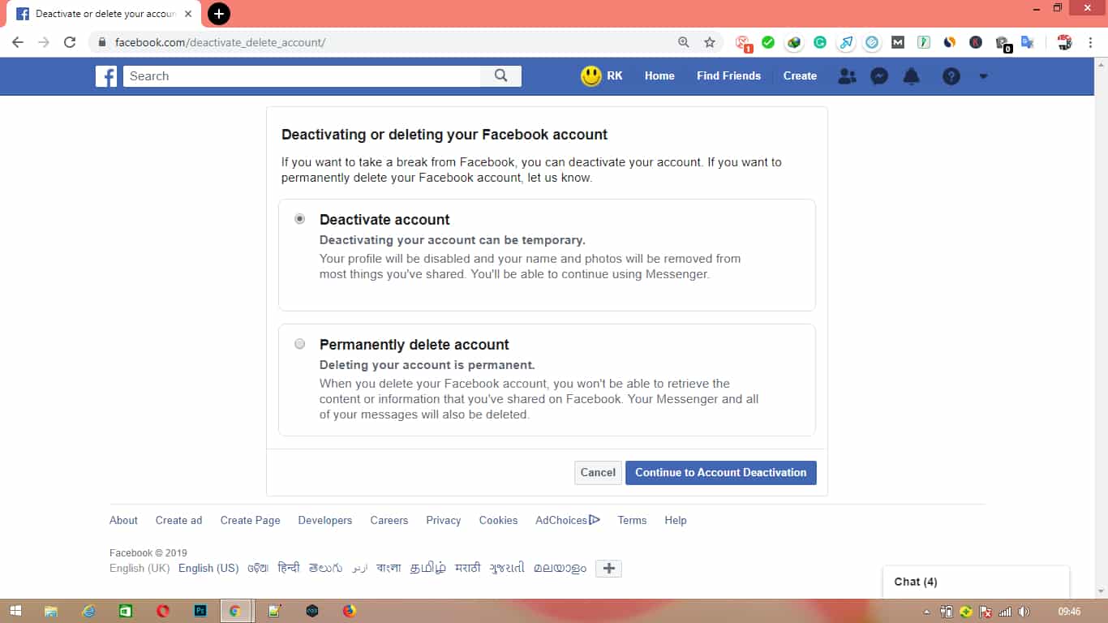Click the browser address bar URL
Viewport: 1108px width, 623px height.
click(220, 42)
